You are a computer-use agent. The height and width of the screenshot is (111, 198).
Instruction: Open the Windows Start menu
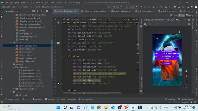(58, 108)
